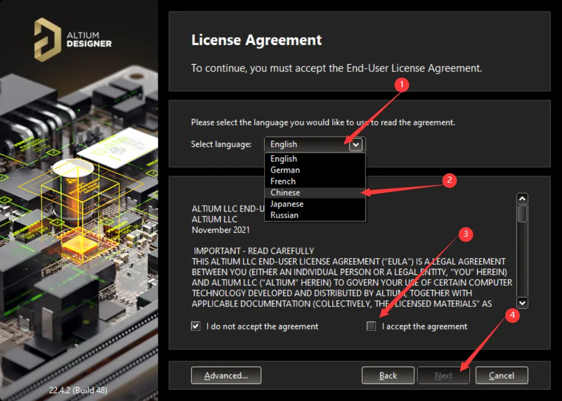Click the 'IMPORTANT - READ CAREFULLY' line
This screenshot has height=401, width=562.
(x=254, y=251)
